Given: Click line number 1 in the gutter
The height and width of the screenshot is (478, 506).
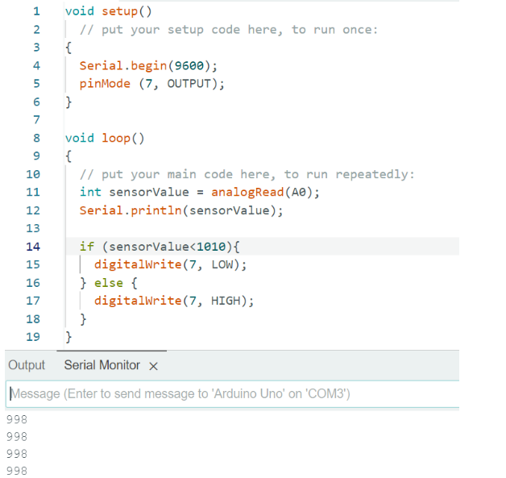Looking at the screenshot, I should tap(36, 11).
